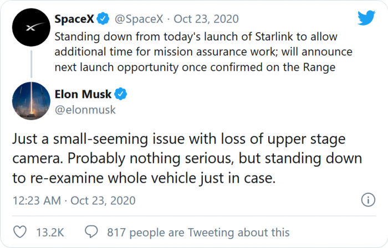
Task: Click the 13.2K likes count
Action: click(x=49, y=232)
